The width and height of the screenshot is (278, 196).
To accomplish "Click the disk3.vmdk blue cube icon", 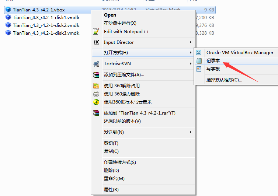I will [8, 33].
